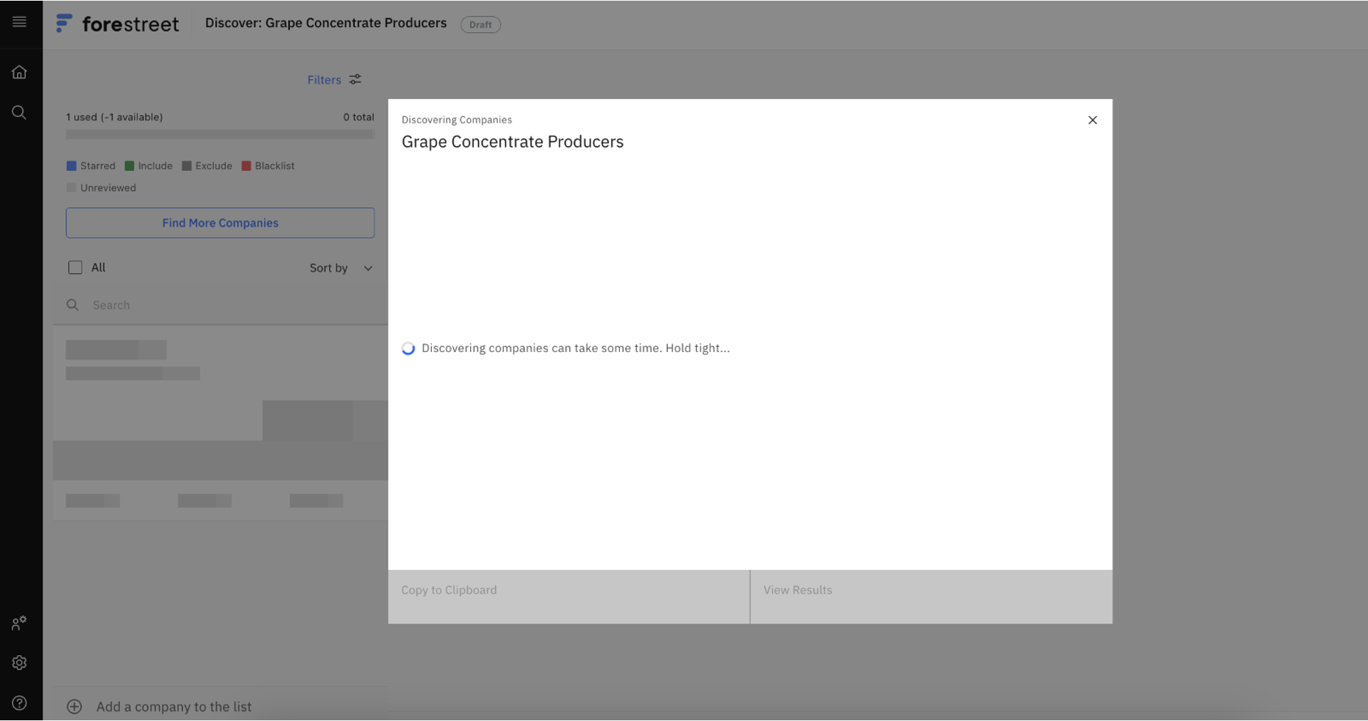Open the Filters panel link
1368x721 pixels.
point(324,80)
